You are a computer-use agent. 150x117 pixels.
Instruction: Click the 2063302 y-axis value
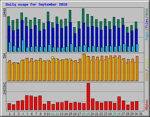tap(4, 88)
